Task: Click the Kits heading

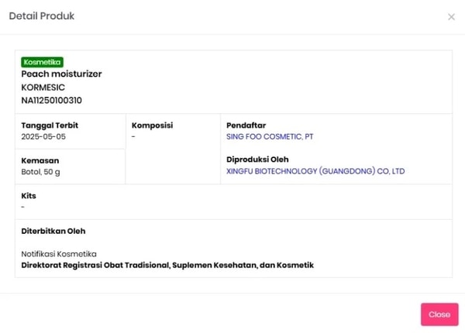Action: click(x=29, y=196)
